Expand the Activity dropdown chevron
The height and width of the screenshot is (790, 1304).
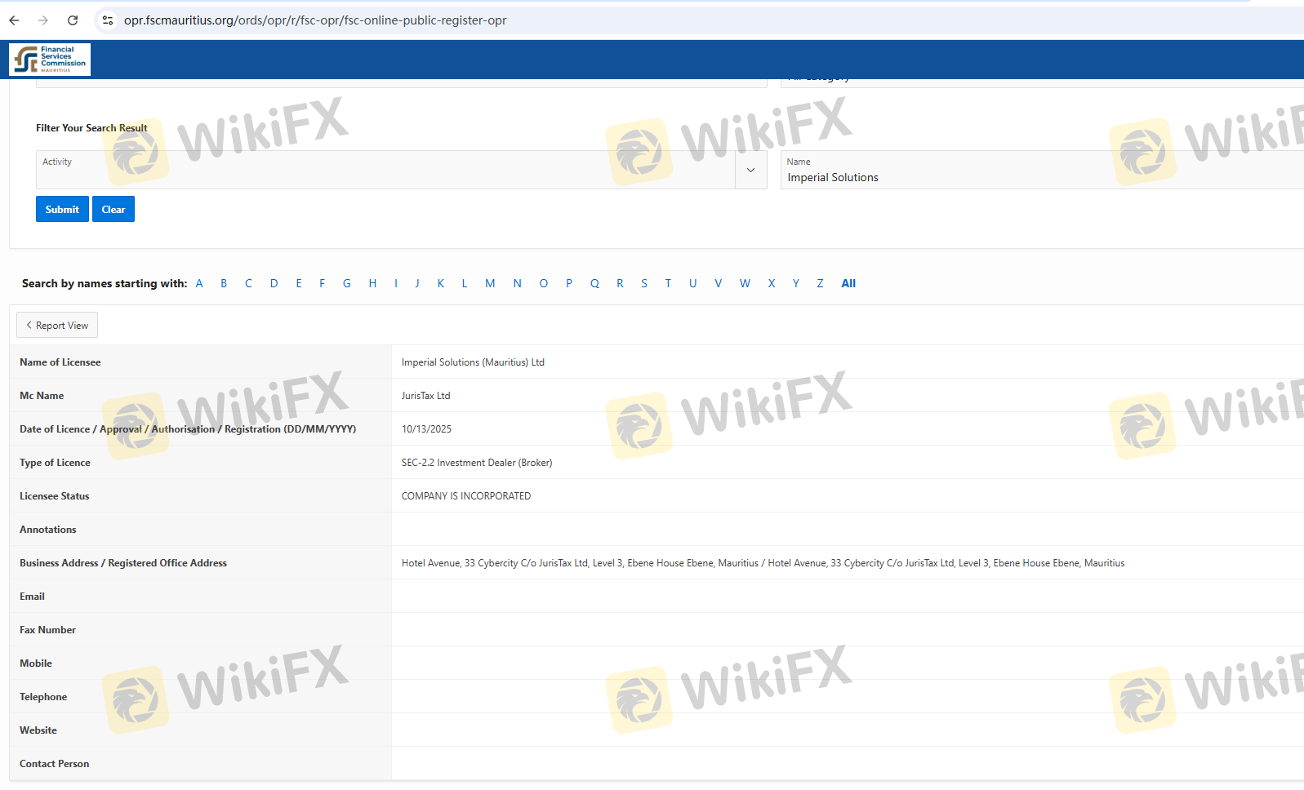[x=750, y=170]
